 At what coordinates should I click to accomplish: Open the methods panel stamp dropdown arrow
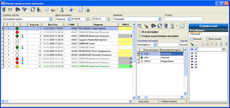(176, 26)
